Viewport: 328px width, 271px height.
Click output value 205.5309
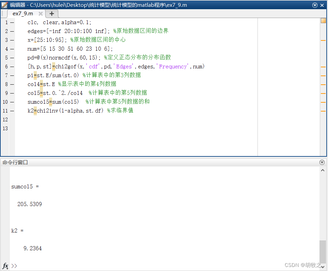click(x=30, y=204)
